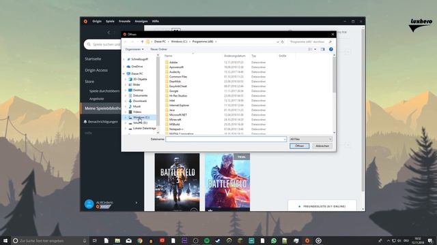This screenshot has height=245, width=437.
Task: Open the Mail app from the taskbar
Action: (128, 240)
